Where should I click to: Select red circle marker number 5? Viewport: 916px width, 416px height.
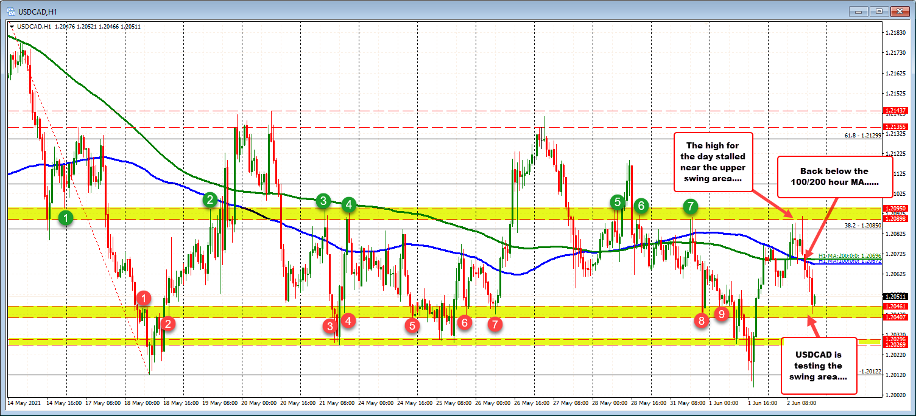pos(412,325)
